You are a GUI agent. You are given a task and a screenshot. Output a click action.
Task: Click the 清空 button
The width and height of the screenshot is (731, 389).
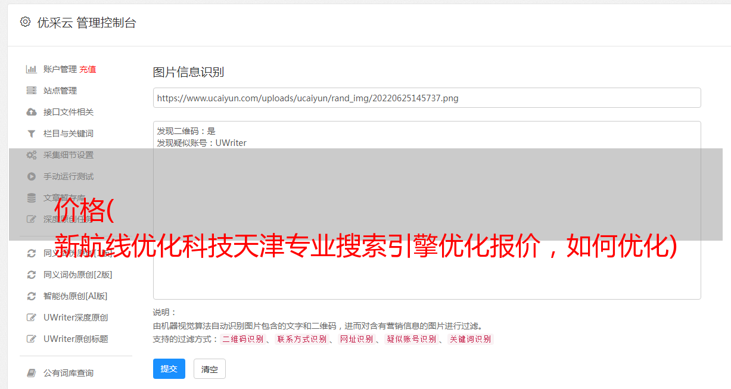pos(210,369)
